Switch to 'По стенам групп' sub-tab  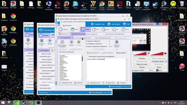tap(65, 38)
